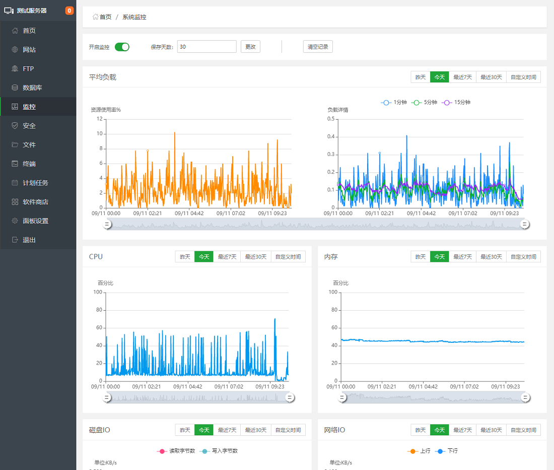Open the Files folder icon
Screen dimensions: 554x470
tap(15, 145)
